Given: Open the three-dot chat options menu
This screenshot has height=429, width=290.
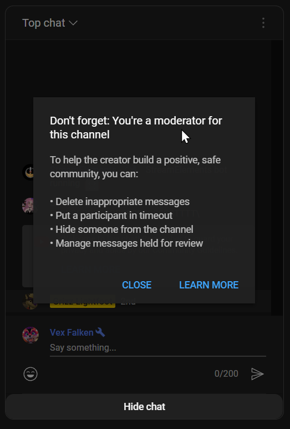Looking at the screenshot, I should [263, 23].
